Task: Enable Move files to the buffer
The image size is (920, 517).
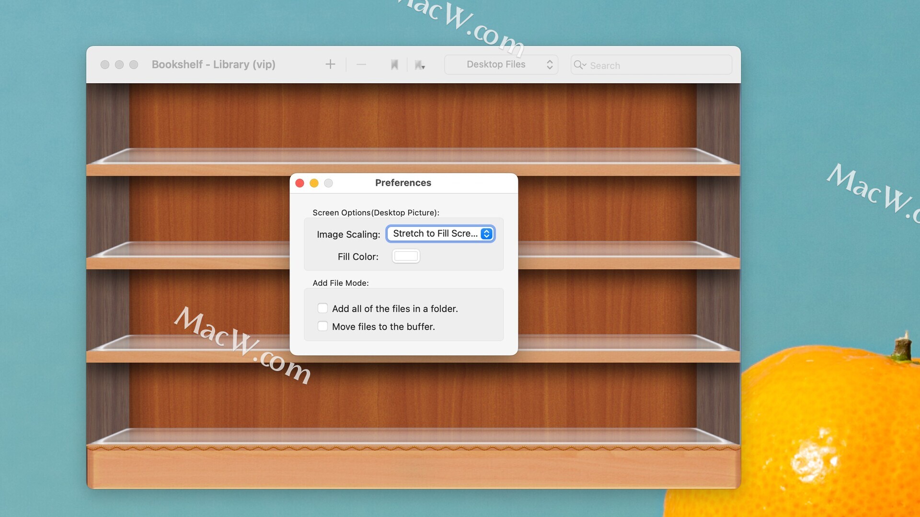Action: 322,326
